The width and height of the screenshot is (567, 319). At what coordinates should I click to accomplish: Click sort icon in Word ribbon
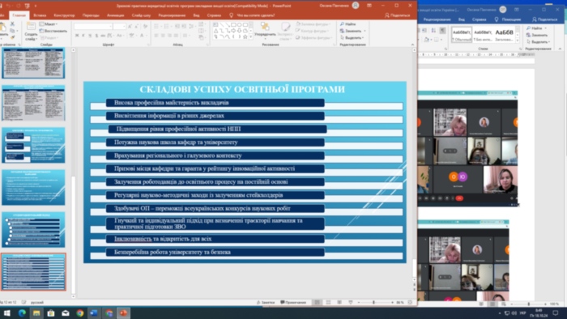pyautogui.click(x=433, y=30)
